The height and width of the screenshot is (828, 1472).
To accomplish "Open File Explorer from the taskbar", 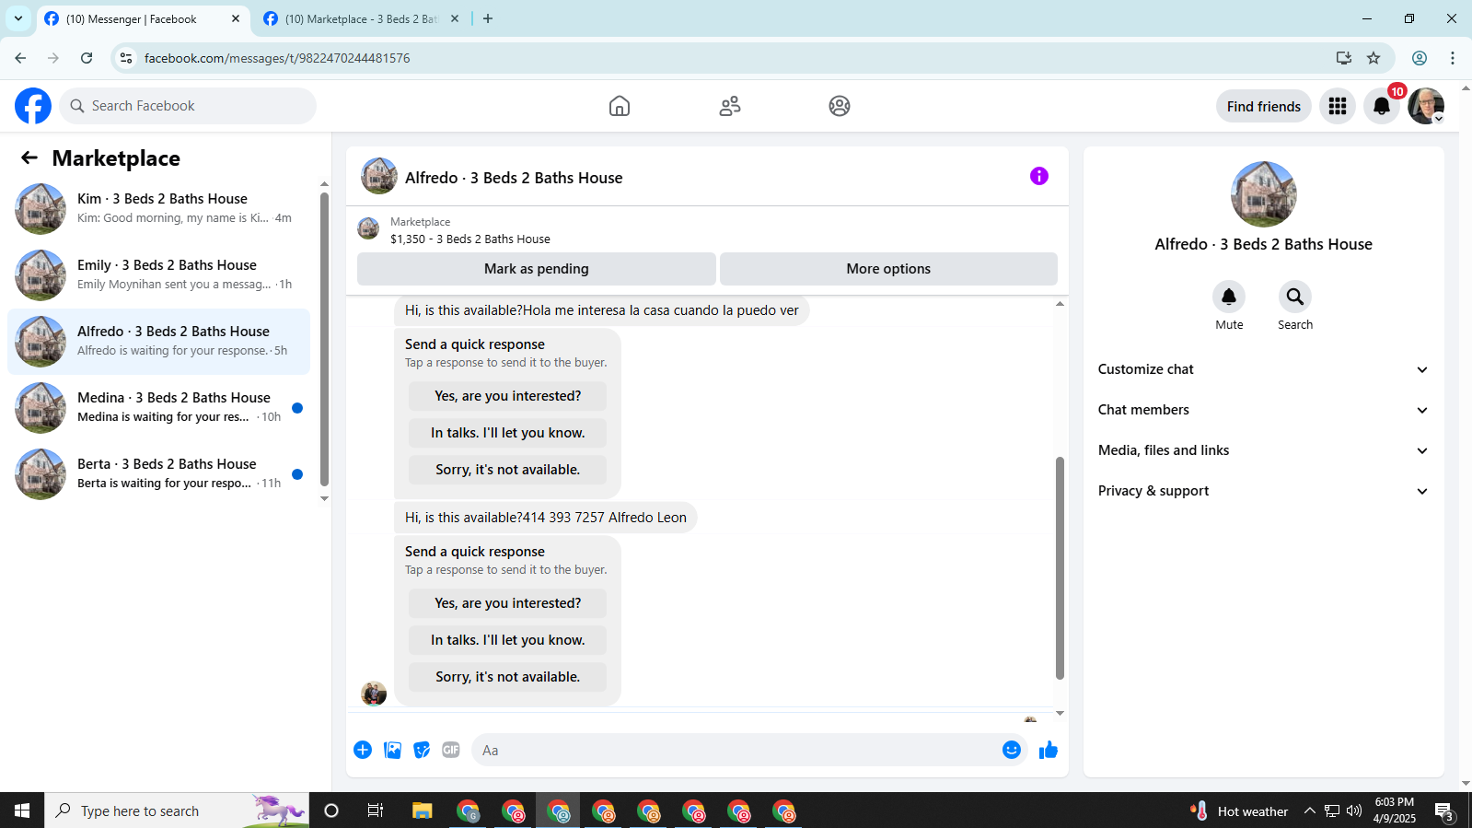I will 422,811.
